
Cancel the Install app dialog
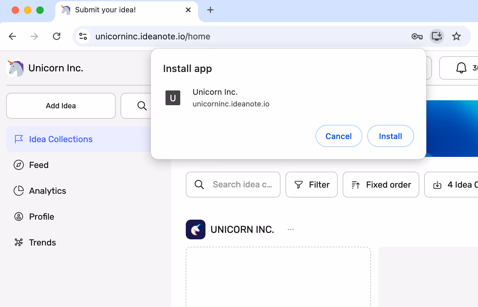click(x=339, y=136)
